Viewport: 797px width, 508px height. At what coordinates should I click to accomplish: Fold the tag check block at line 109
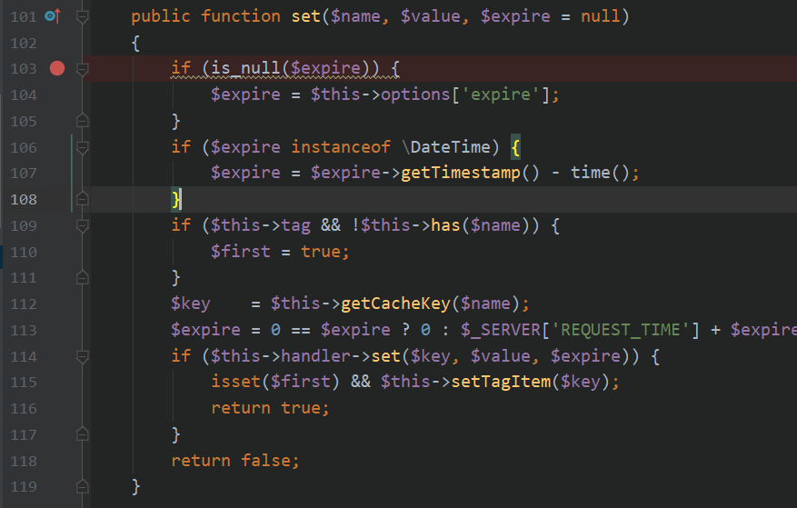pyautogui.click(x=83, y=225)
